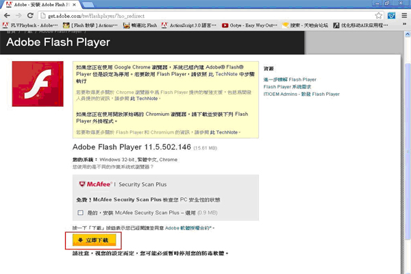Click the vertical scrollbar thumb
The image size is (411, 274).
[x=408, y=151]
